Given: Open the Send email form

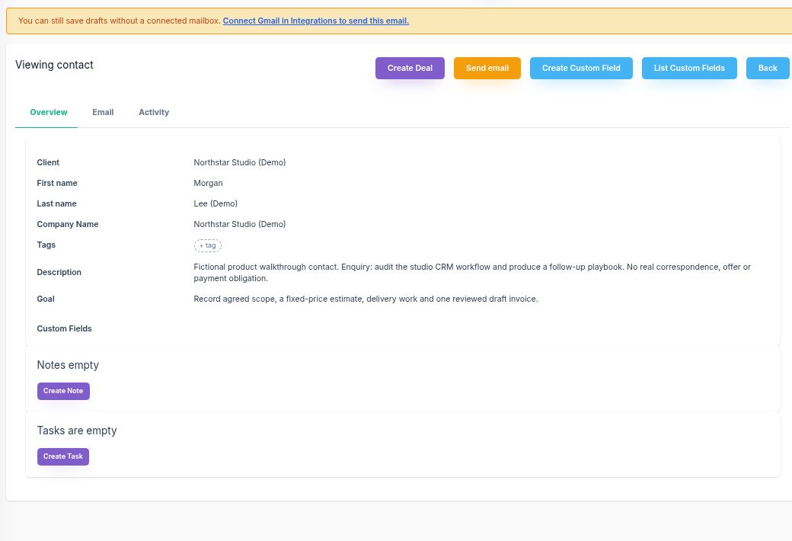Looking at the screenshot, I should [x=487, y=69].
